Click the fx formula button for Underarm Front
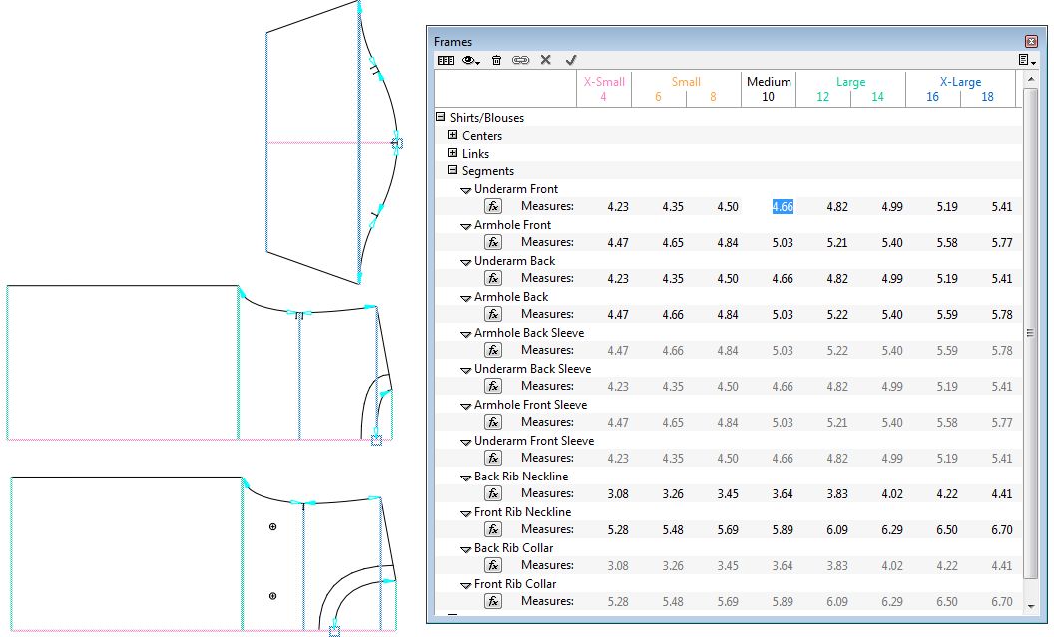The height and width of the screenshot is (637, 1054). [493, 206]
